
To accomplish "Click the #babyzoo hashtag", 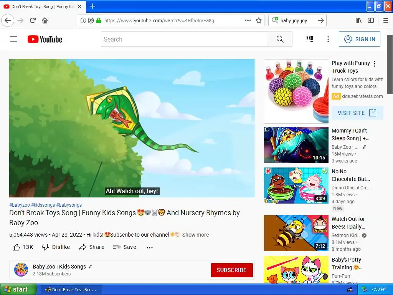I will pos(20,205).
